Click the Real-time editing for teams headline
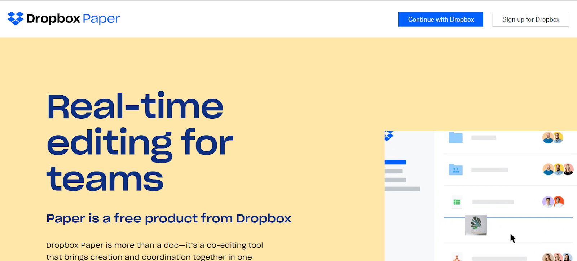Image resolution: width=577 pixels, height=261 pixels. coord(140,142)
